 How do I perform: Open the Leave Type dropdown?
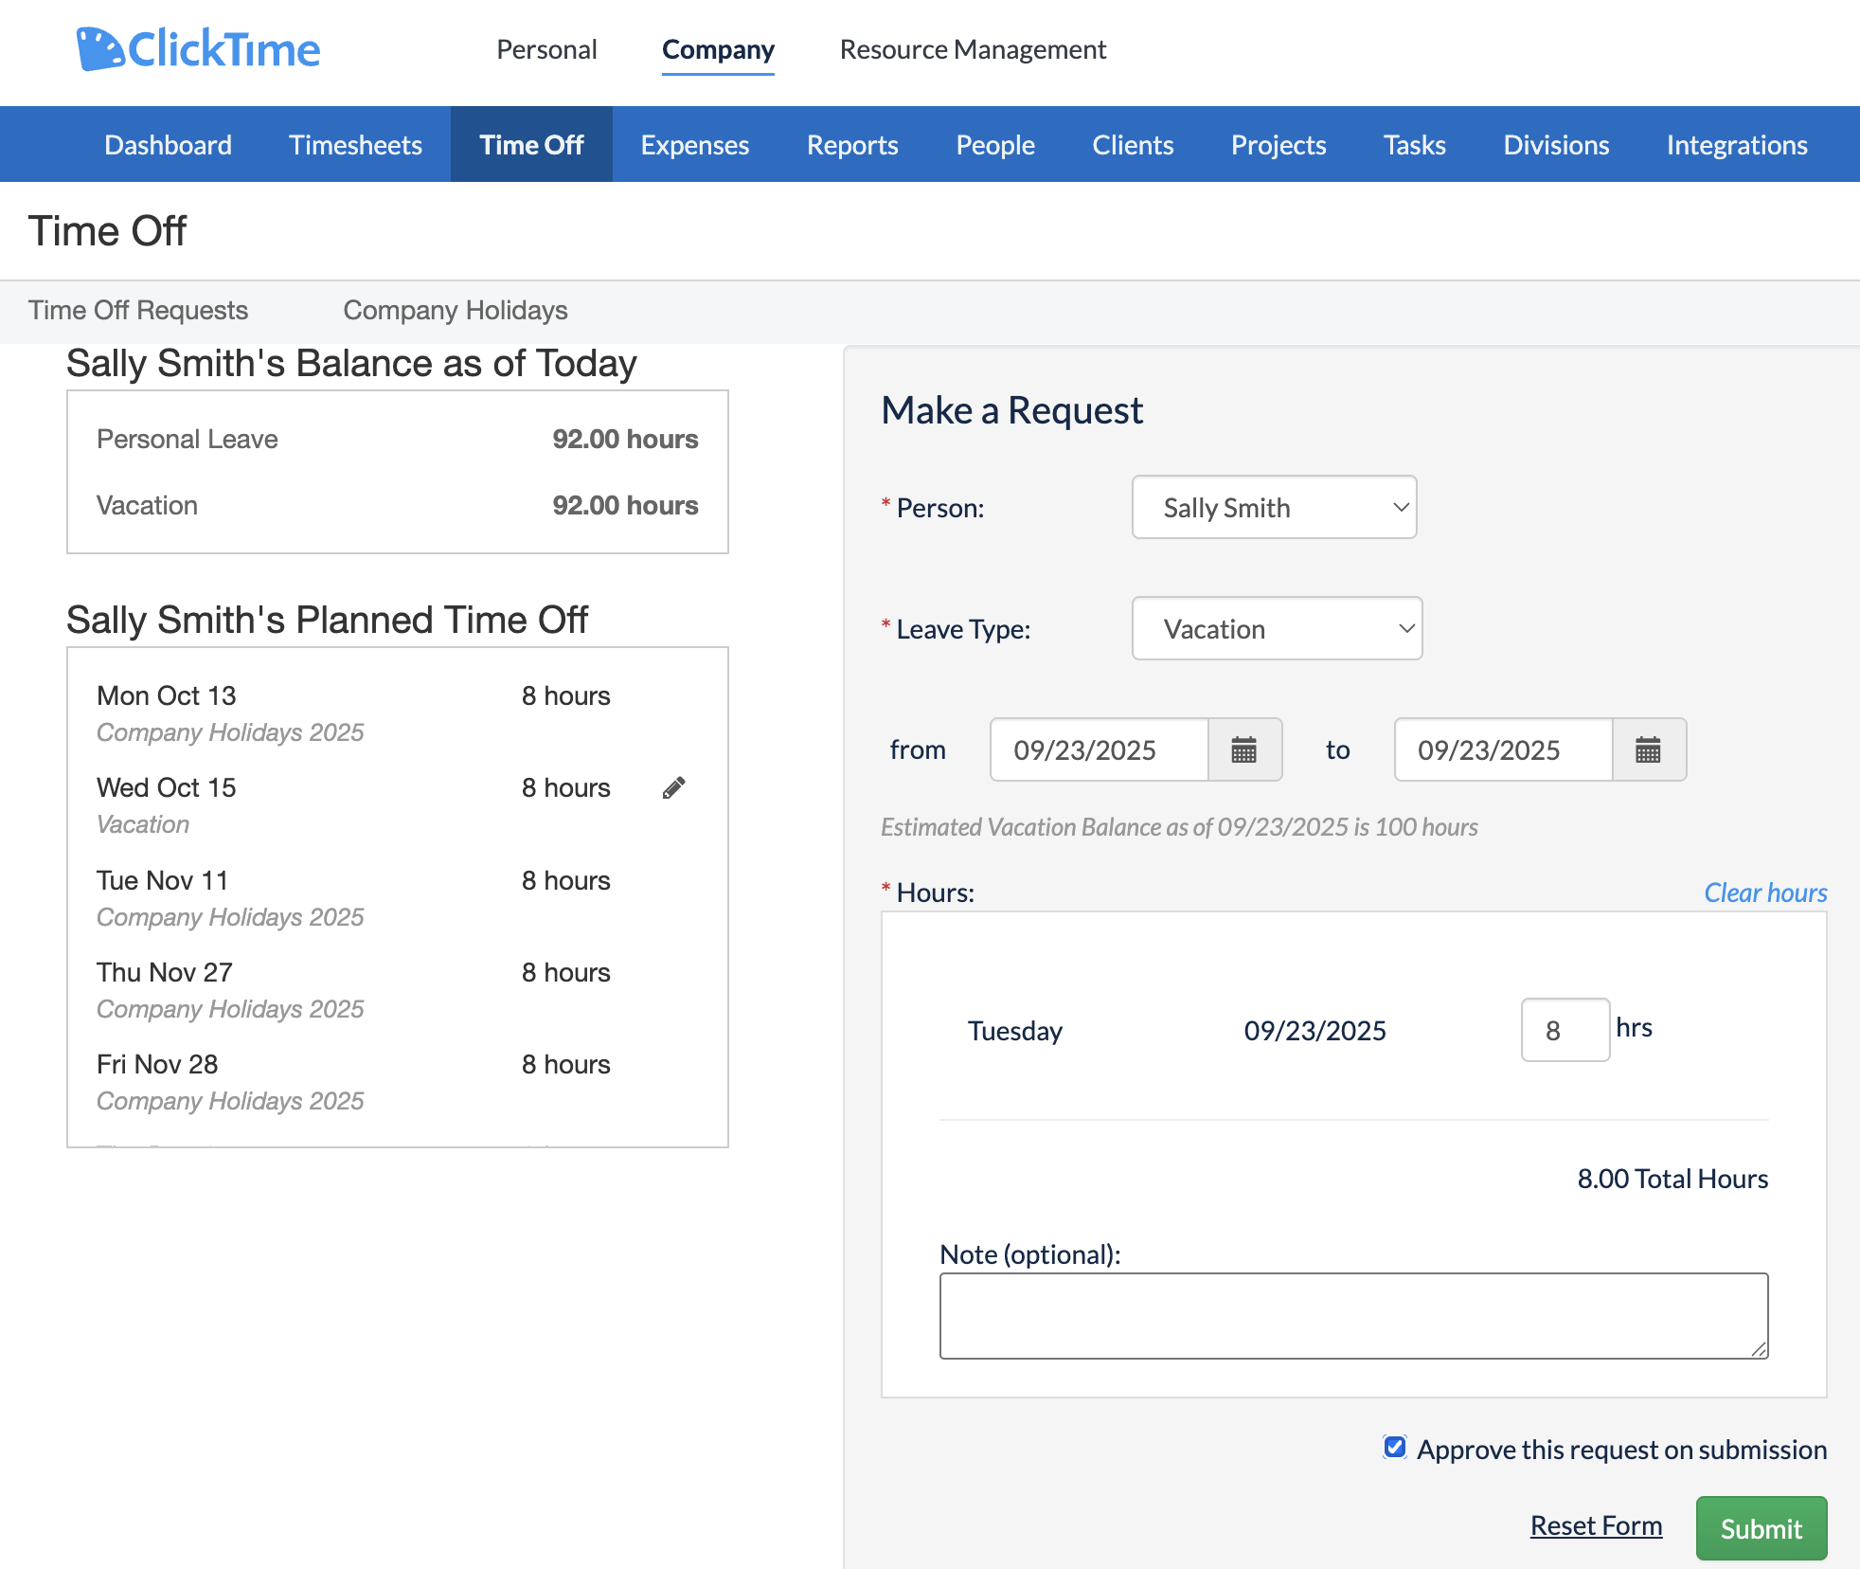[1277, 628]
